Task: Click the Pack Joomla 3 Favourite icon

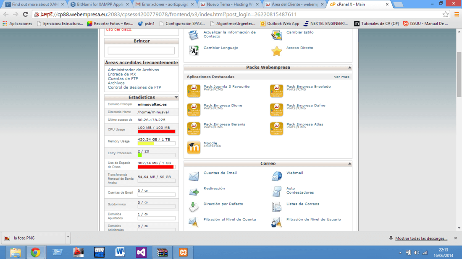Action: 194,91
